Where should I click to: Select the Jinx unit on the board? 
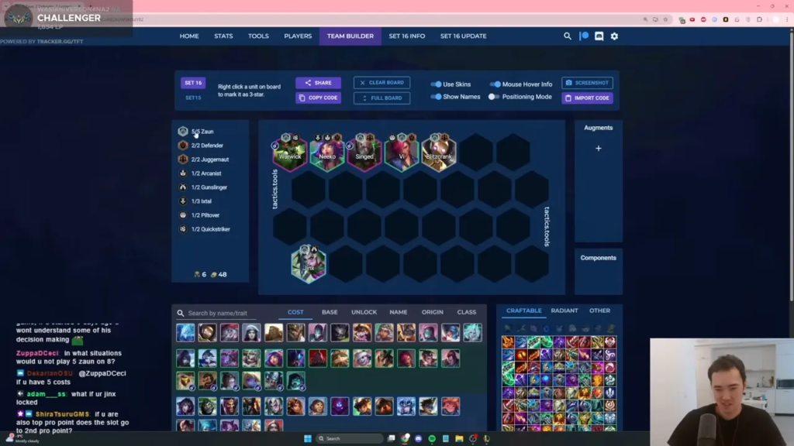[309, 264]
